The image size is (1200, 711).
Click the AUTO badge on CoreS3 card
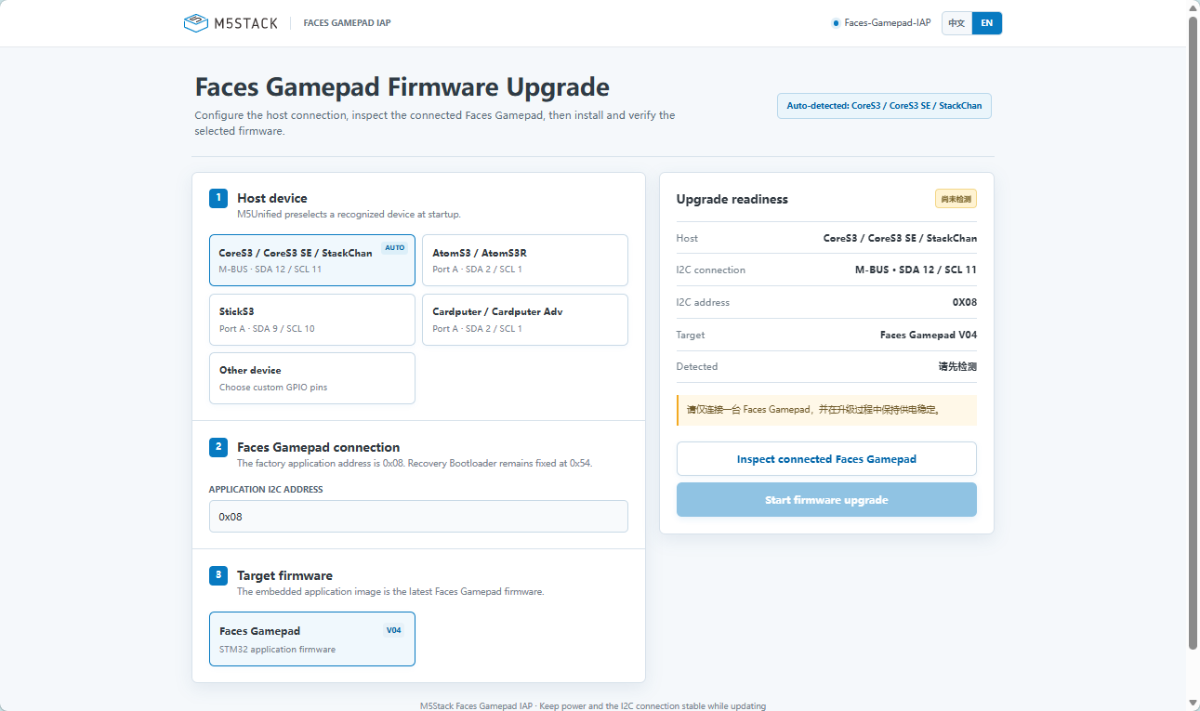(x=395, y=248)
